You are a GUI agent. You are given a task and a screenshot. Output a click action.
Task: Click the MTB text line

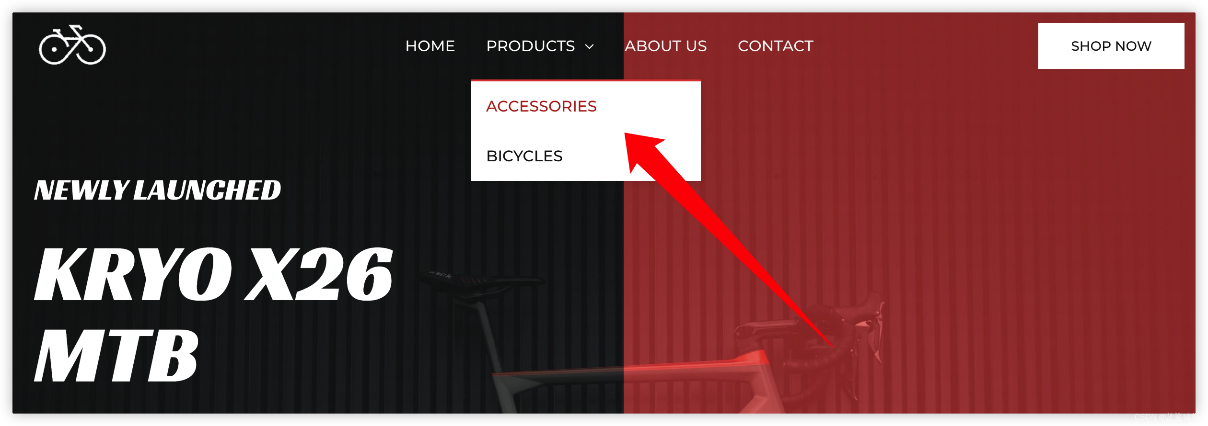click(x=116, y=356)
